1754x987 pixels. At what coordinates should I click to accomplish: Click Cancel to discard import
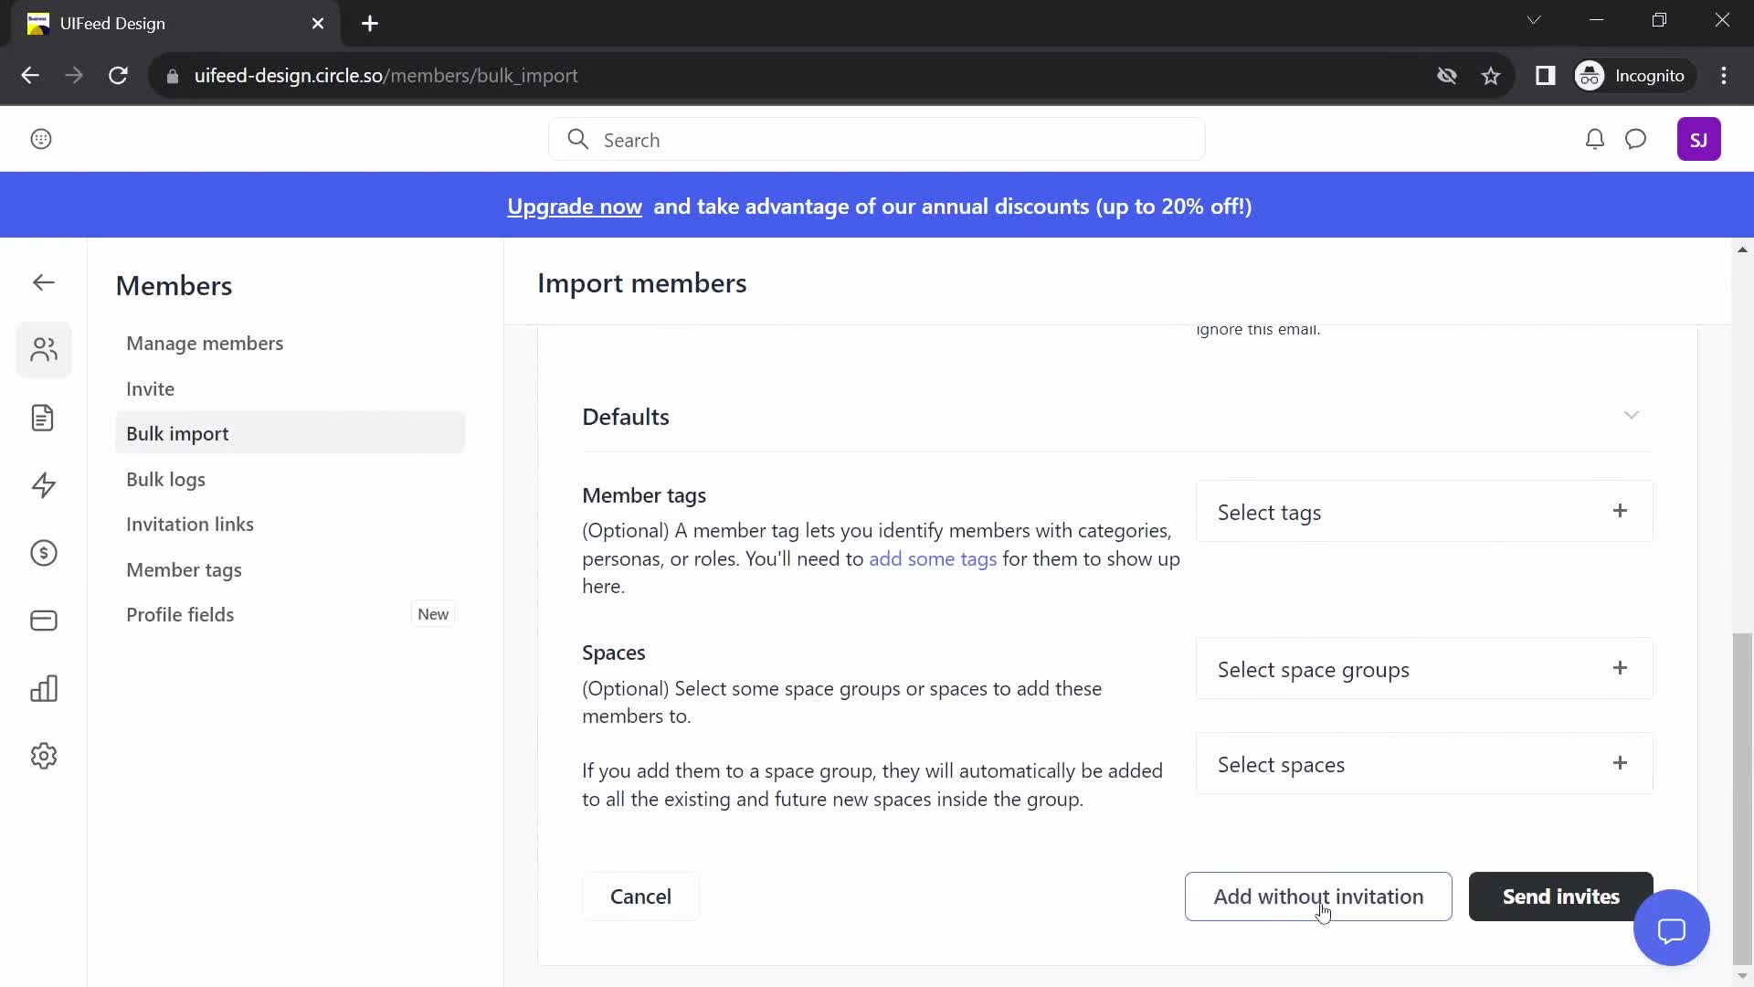639,896
